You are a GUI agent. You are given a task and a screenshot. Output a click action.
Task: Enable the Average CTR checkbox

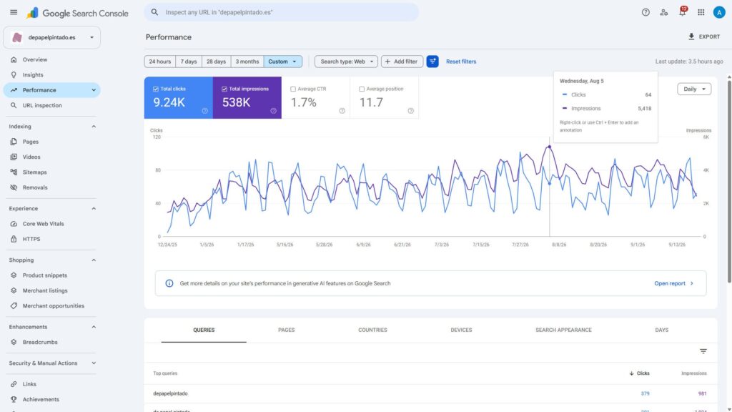293,89
